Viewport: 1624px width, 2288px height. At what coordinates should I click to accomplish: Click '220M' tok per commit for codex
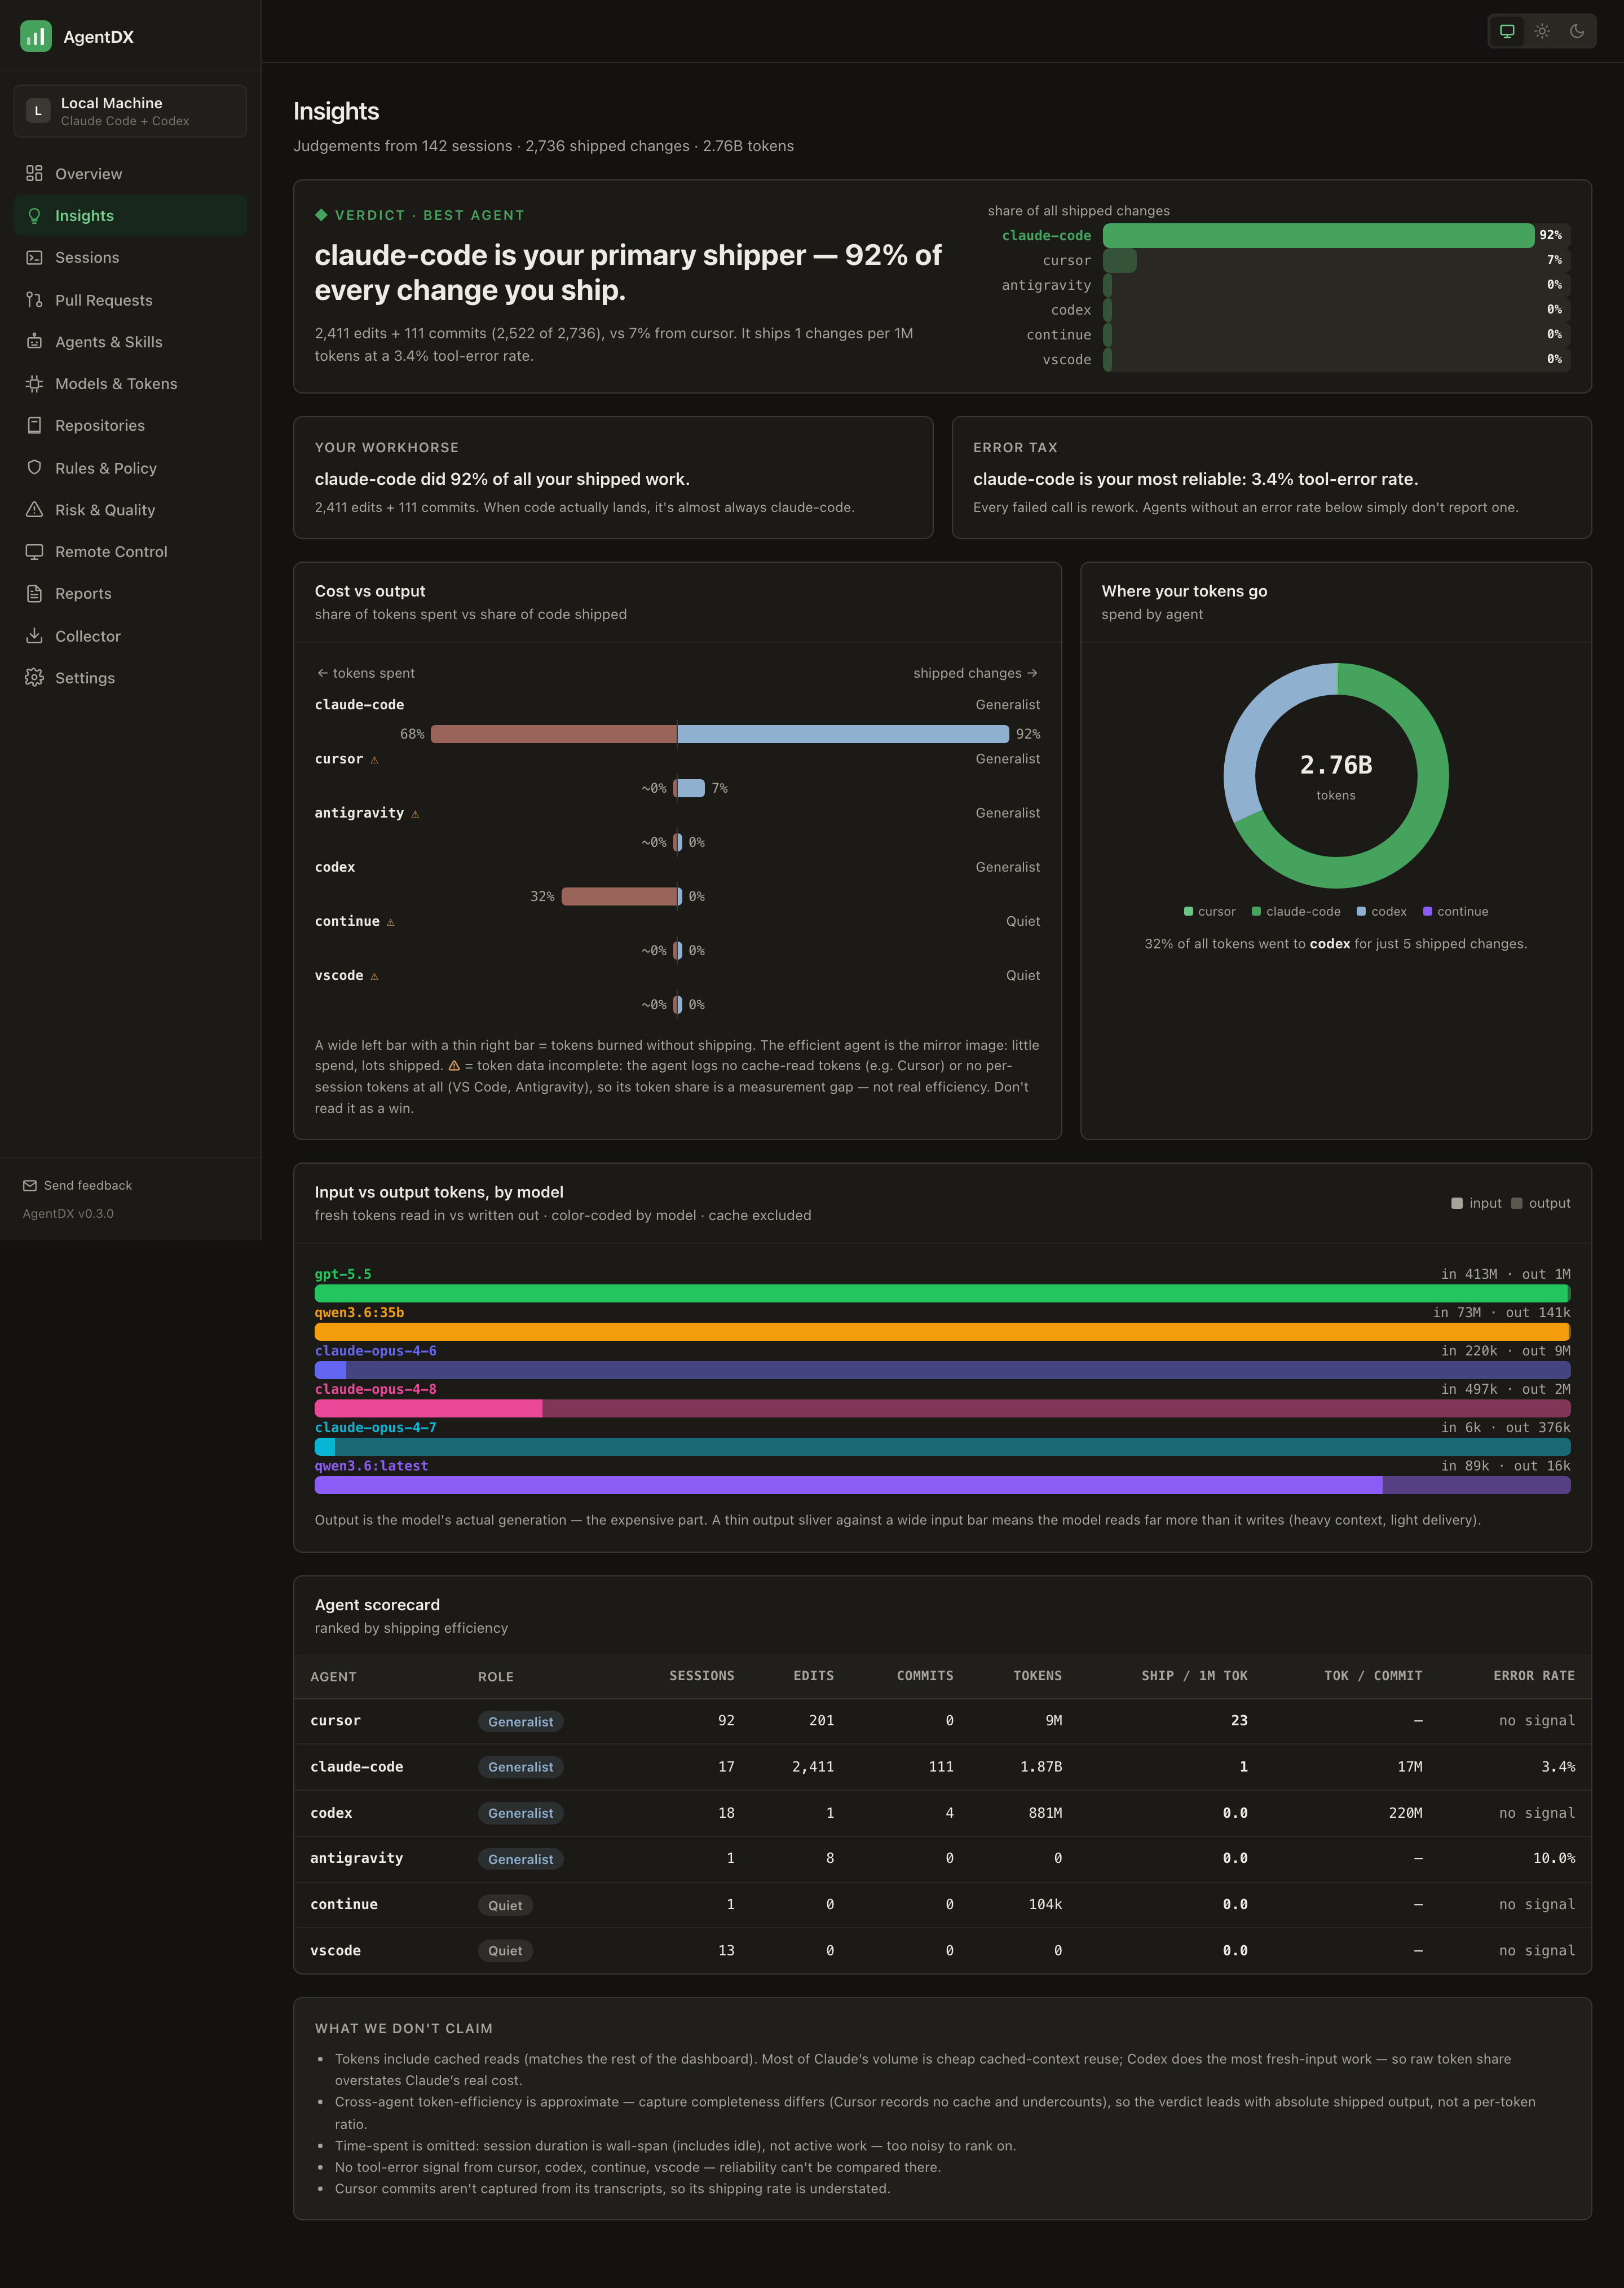(x=1405, y=1813)
